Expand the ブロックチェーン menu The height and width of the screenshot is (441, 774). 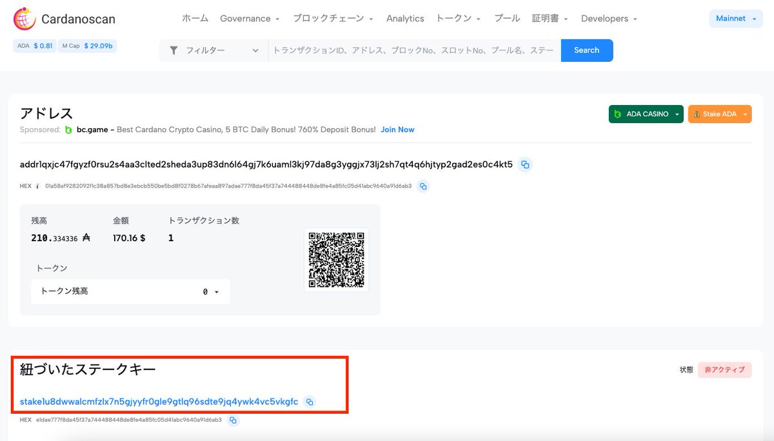(333, 19)
